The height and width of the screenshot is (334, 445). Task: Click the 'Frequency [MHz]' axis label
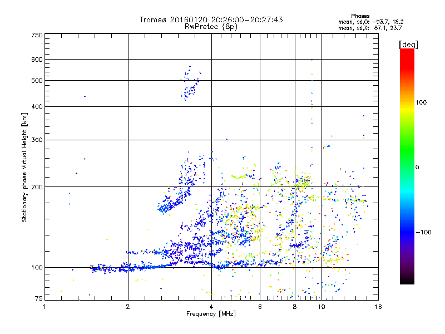point(211,314)
